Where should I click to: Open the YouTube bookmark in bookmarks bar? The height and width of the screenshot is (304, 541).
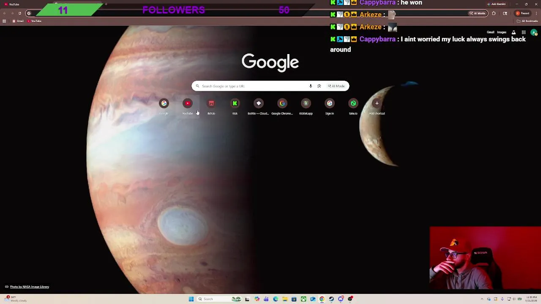point(34,21)
